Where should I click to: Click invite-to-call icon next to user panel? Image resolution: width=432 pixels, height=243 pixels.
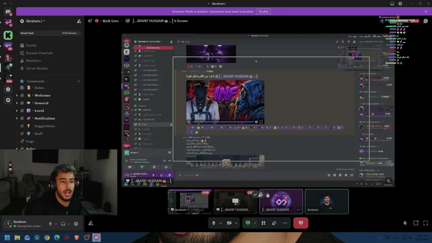[91, 223]
